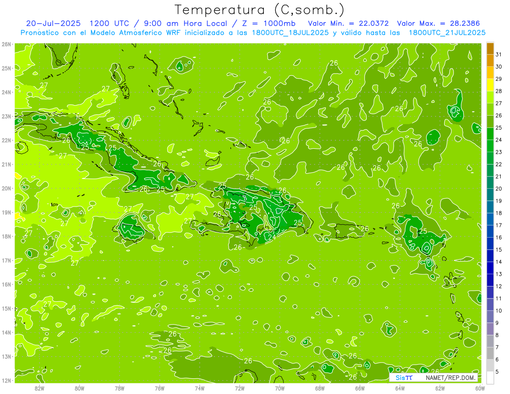The height and width of the screenshot is (394, 510).
Task: Click the number 28 on color legend
Action: click(499, 91)
